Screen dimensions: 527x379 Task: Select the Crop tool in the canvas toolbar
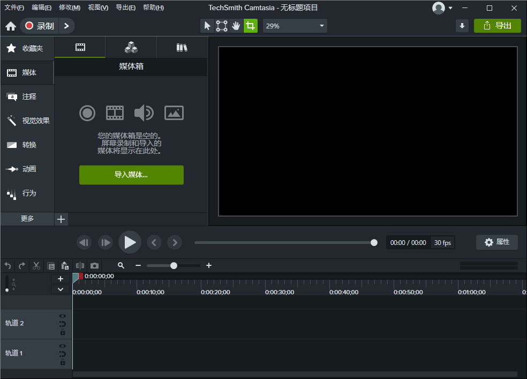(x=250, y=25)
